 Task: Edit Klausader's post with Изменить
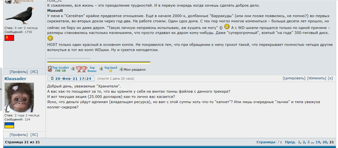[x=317, y=78]
